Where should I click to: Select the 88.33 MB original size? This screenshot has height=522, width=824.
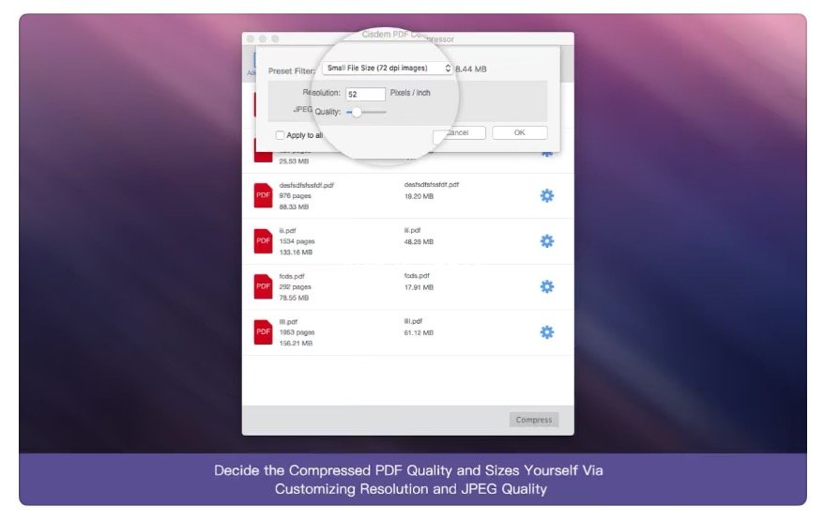[294, 207]
